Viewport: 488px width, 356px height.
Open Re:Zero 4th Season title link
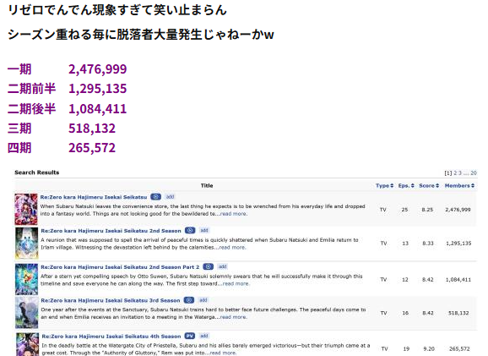[111, 337]
